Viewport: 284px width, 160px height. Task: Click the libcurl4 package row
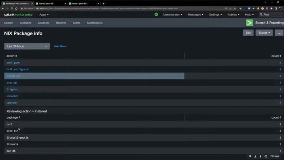point(144,144)
